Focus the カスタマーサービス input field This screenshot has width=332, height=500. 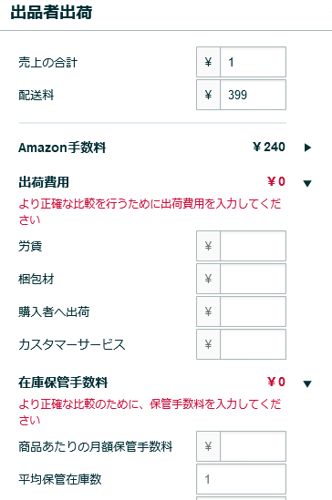253,344
